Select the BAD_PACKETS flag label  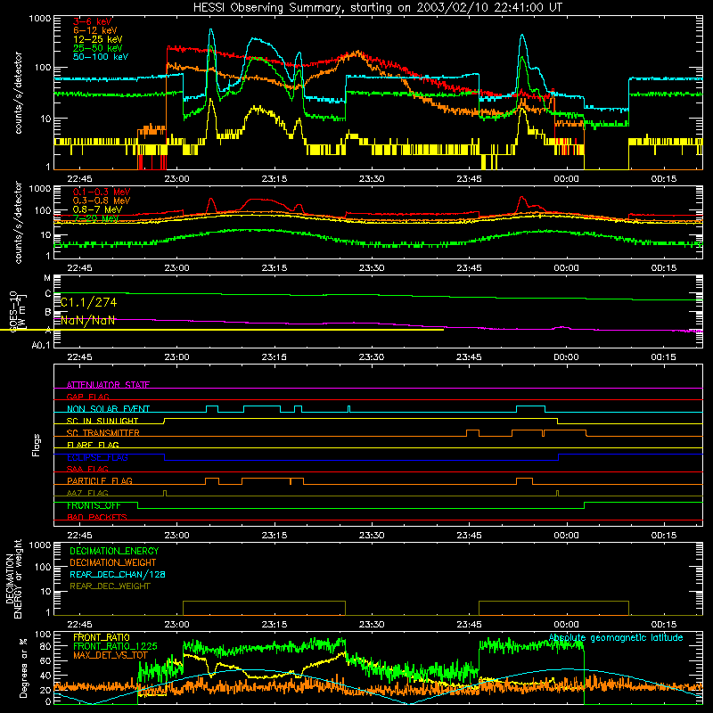coord(97,517)
